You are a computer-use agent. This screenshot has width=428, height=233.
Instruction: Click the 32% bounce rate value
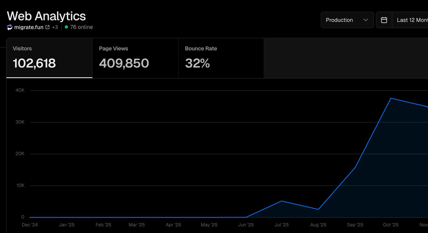(197, 63)
